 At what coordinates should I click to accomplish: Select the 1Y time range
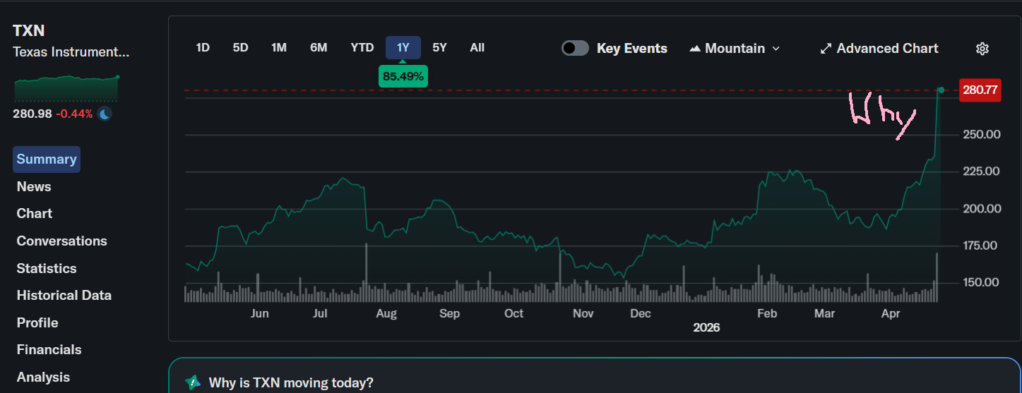[403, 48]
